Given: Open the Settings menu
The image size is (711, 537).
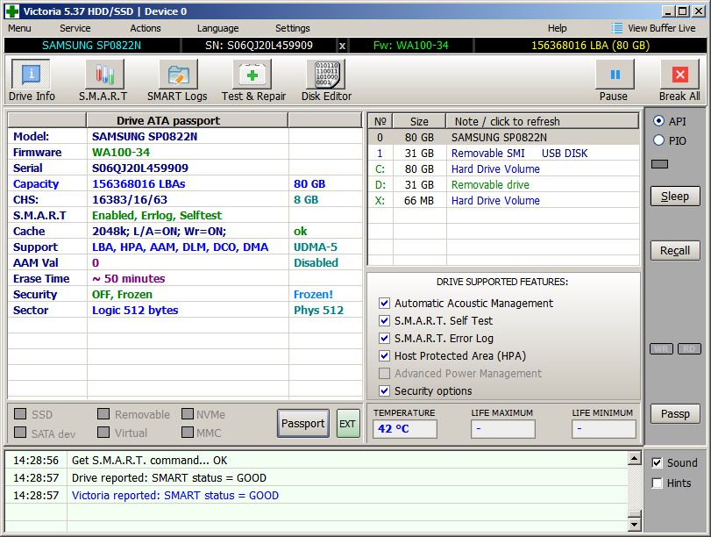Looking at the screenshot, I should click(293, 28).
